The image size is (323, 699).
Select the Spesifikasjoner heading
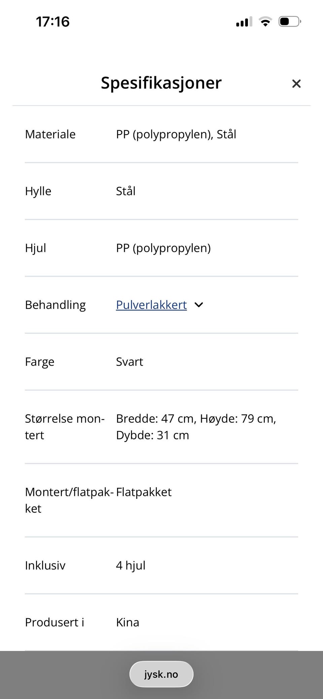pos(161,83)
